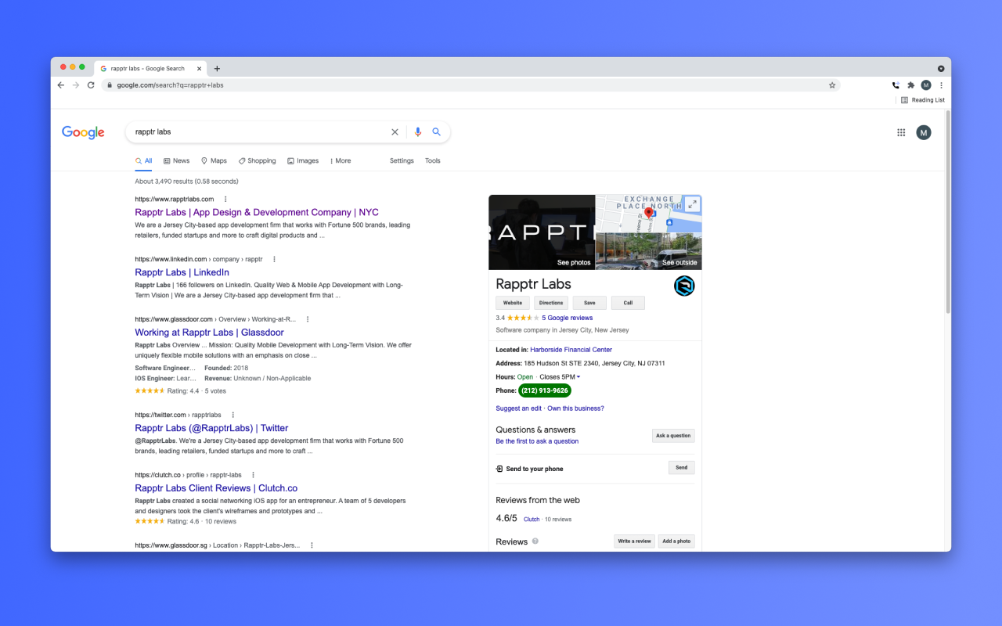Click the browser forward arrow

76,85
